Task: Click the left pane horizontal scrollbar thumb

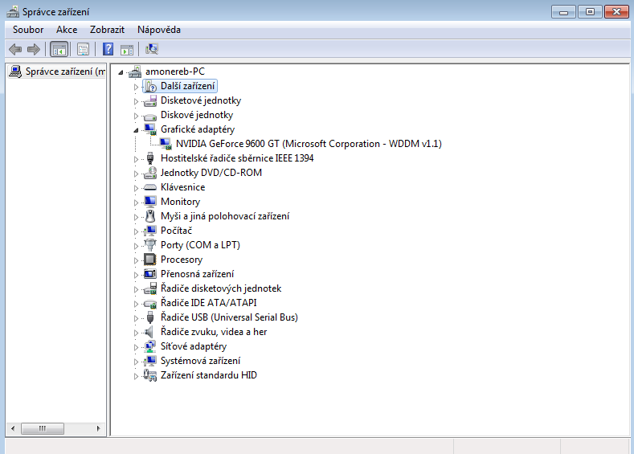Action: 43,428
